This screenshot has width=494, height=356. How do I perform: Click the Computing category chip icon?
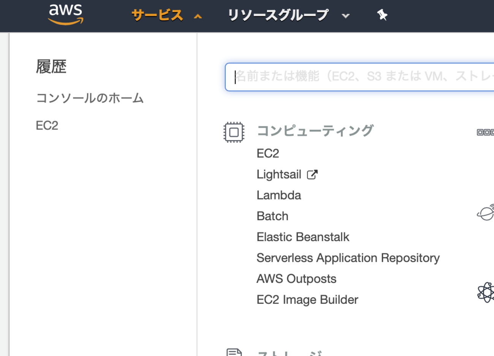(x=234, y=132)
